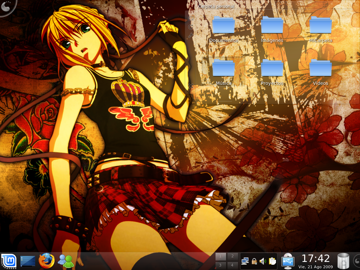360x270 pixels.
Task: Open the network tray icon
Action: pyautogui.click(x=245, y=261)
